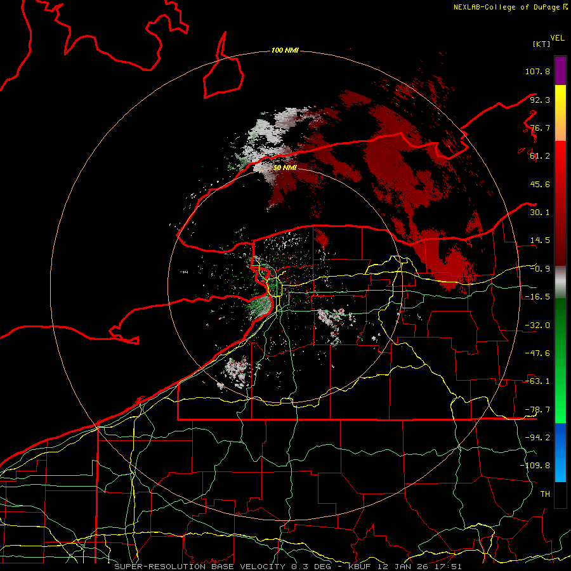Pick the dark TH band at scale bottom

click(x=560, y=495)
